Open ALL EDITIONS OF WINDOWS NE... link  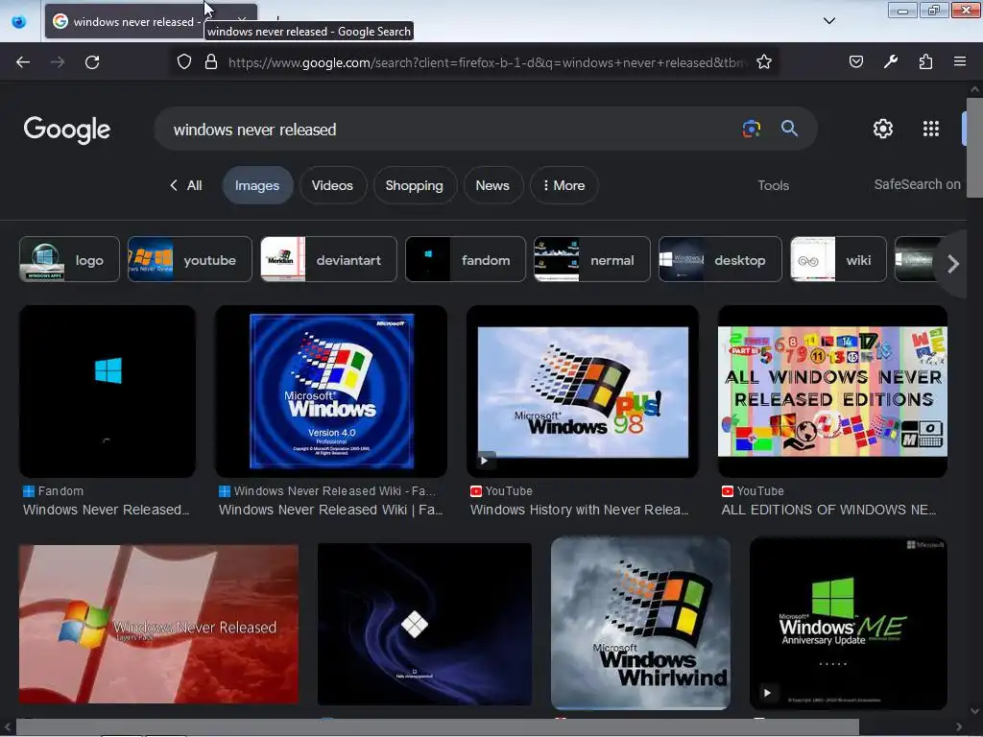828,510
